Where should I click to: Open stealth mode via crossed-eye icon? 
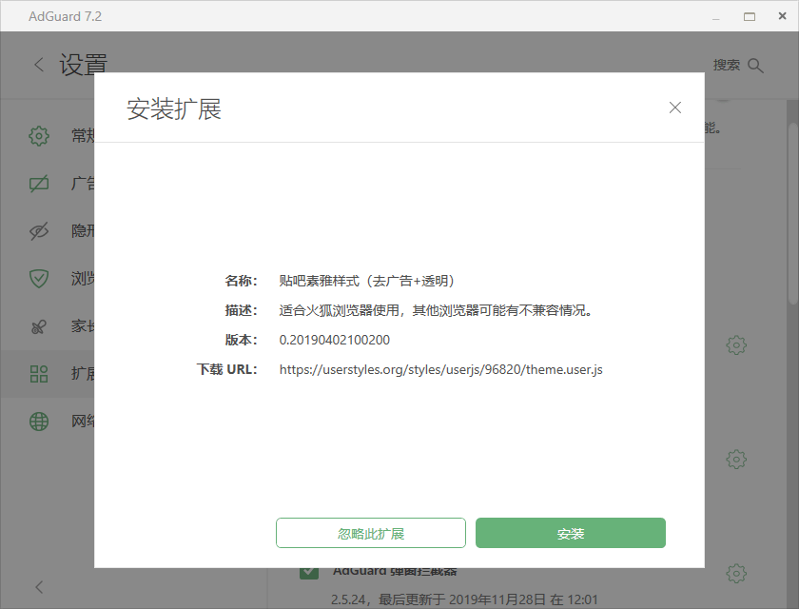click(39, 230)
